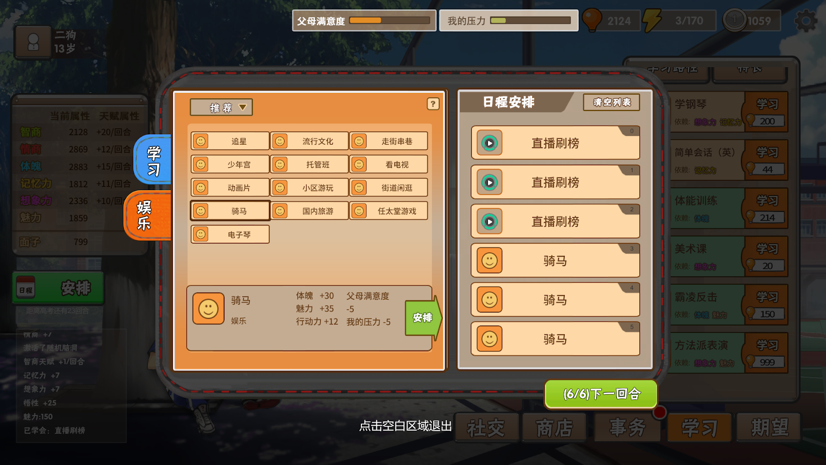Open the settings gear icon
826x465 pixels.
coord(805,21)
